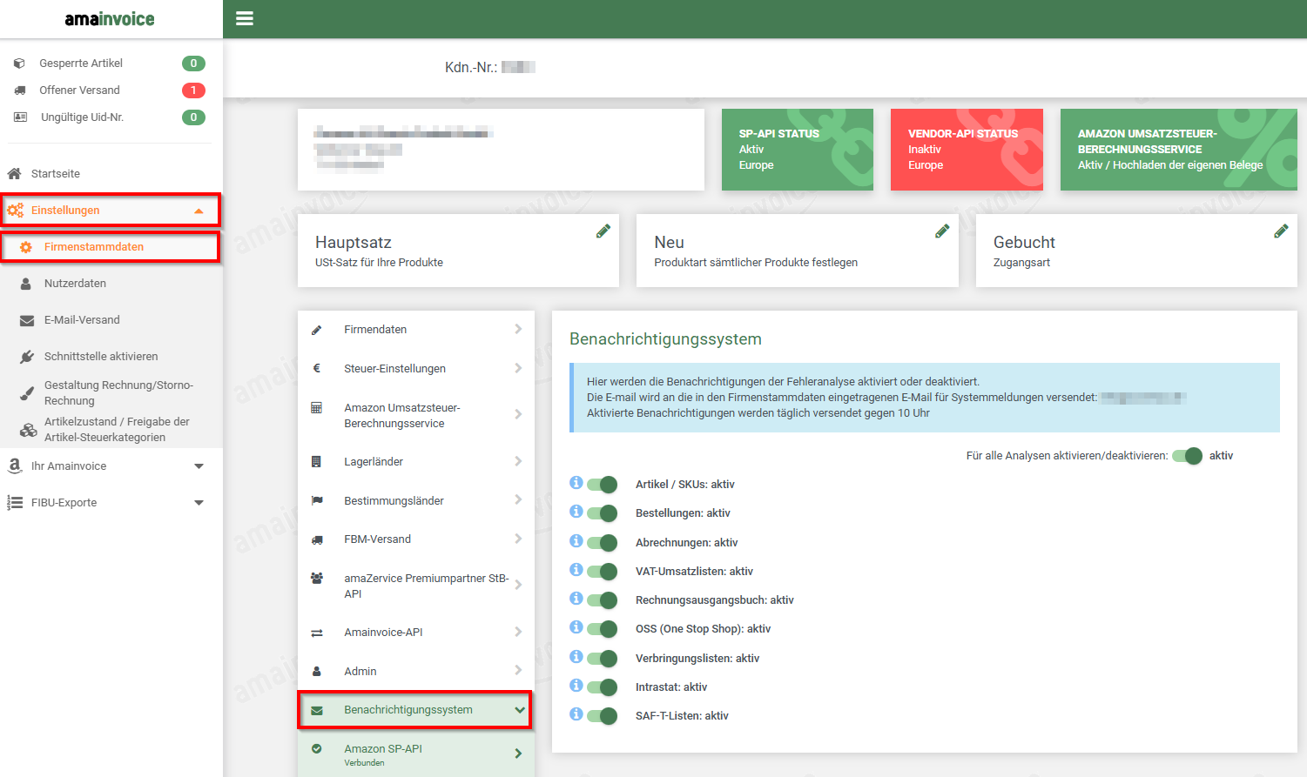
Task: Switch off the Verbringungslisten toggle
Action: [602, 659]
